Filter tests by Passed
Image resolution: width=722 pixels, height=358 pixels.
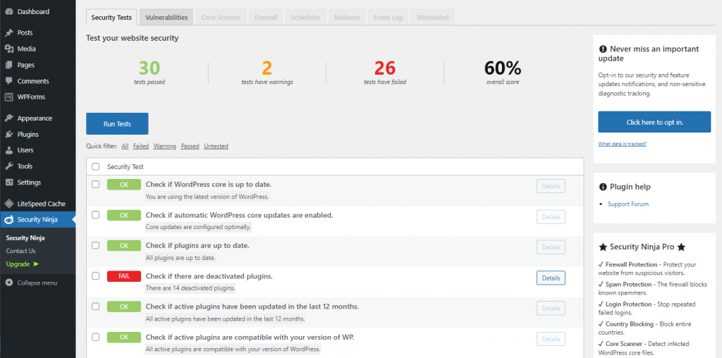pos(190,147)
